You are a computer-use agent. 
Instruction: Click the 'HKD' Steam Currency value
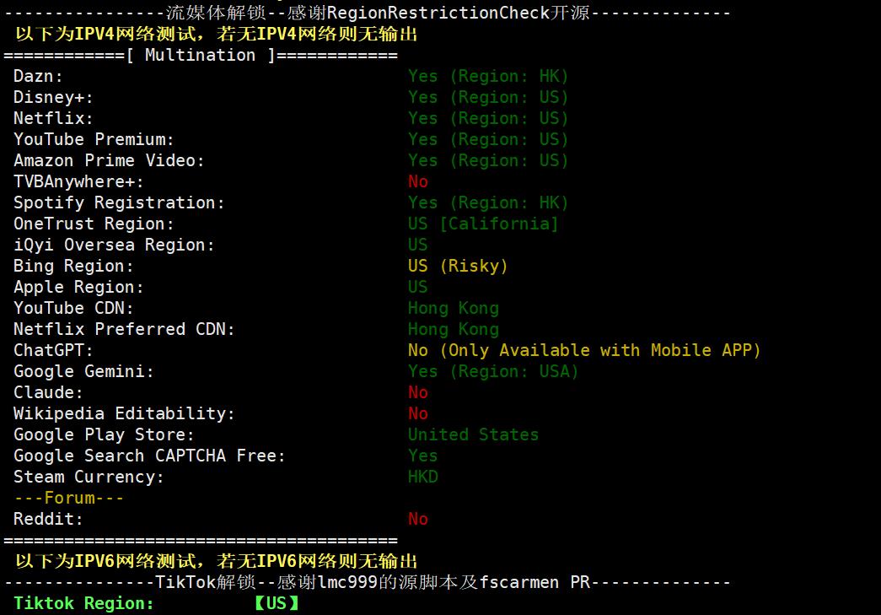coord(422,477)
